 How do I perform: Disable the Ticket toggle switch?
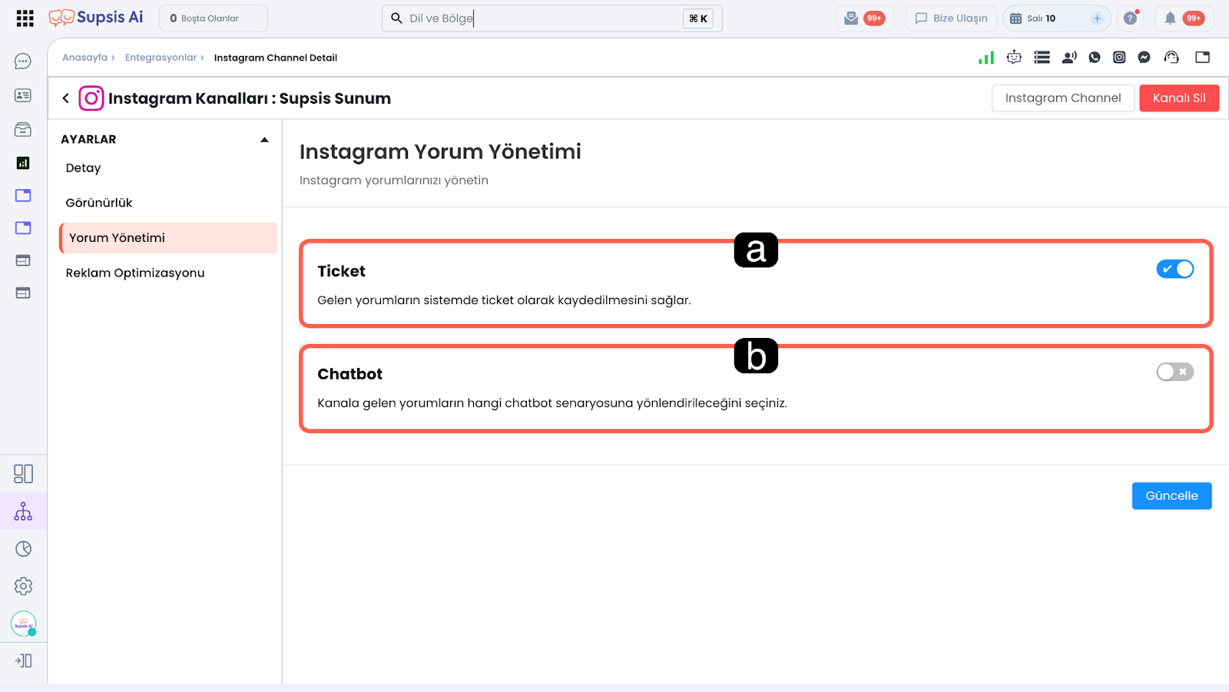[x=1174, y=269]
